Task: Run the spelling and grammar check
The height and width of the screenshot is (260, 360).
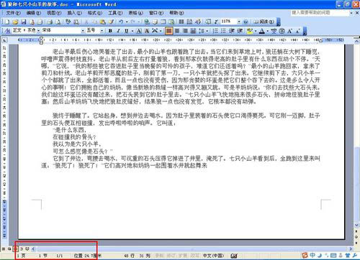Action: click(x=68, y=22)
